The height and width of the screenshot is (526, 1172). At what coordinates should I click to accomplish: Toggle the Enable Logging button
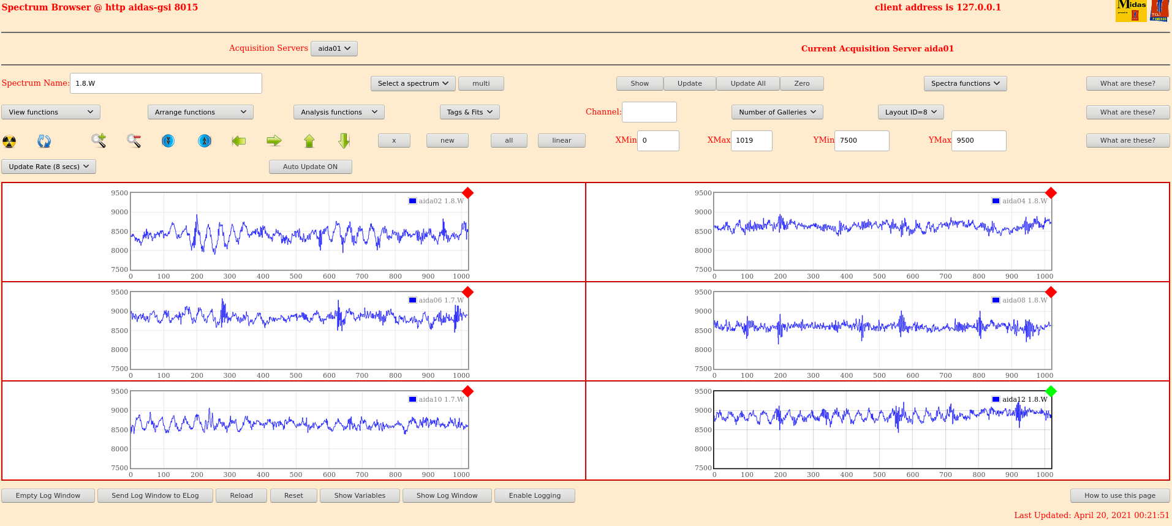tap(535, 495)
